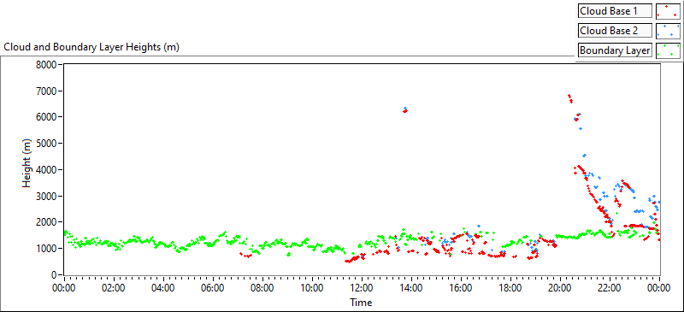The width and height of the screenshot is (684, 312).
Task: Click the Cloud Base 1 red plot sample icon
Action: [x=668, y=10]
